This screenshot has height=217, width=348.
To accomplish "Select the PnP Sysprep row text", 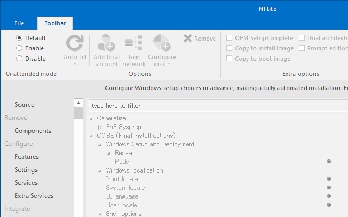I will click(123, 127).
